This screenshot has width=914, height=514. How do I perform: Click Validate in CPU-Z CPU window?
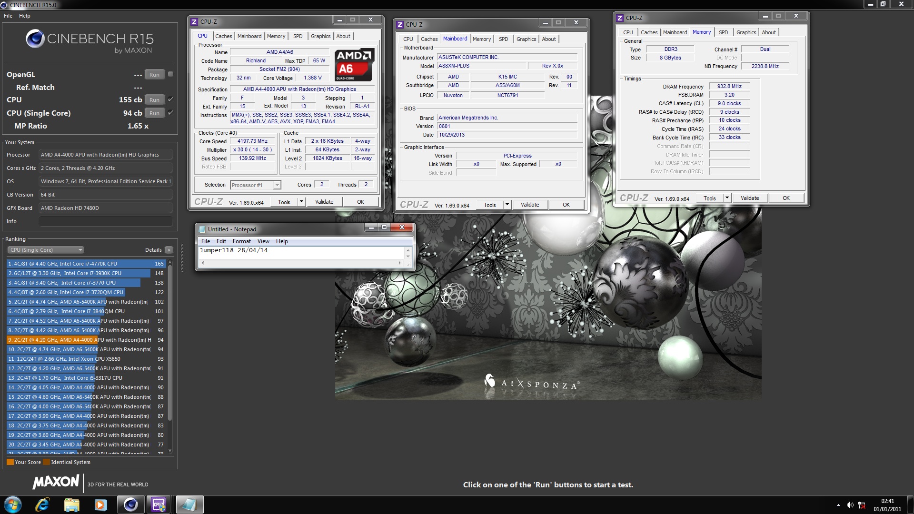(324, 202)
